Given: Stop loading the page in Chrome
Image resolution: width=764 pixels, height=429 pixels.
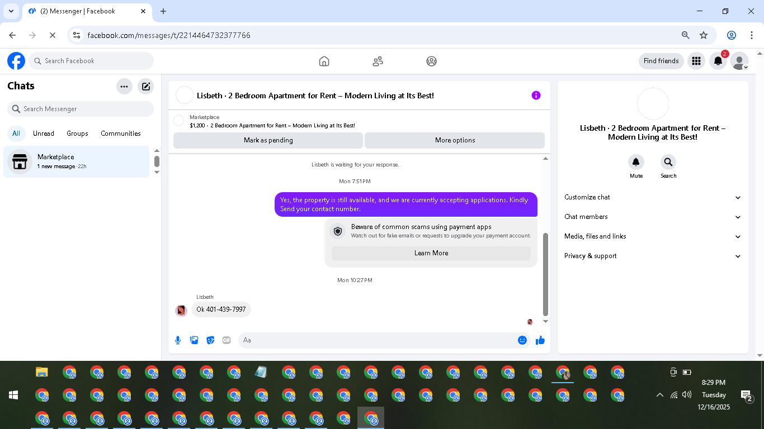Looking at the screenshot, I should [52, 35].
